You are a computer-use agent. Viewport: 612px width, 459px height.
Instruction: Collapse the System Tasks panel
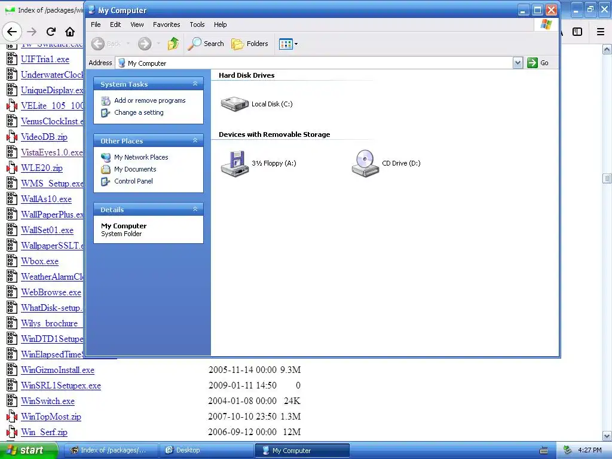[x=195, y=84]
